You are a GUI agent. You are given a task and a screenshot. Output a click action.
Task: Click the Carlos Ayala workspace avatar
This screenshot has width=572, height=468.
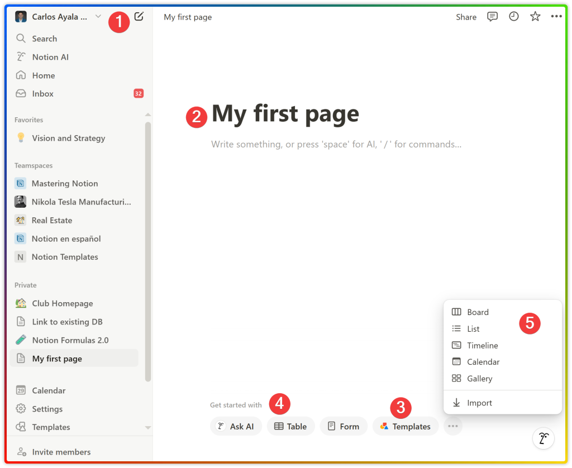21,17
